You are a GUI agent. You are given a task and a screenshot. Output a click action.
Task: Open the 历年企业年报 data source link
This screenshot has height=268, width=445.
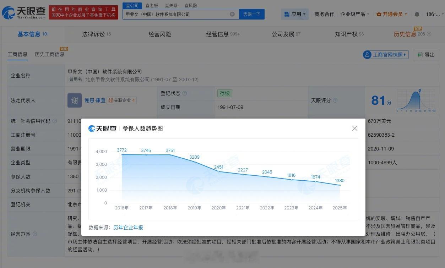point(128,228)
